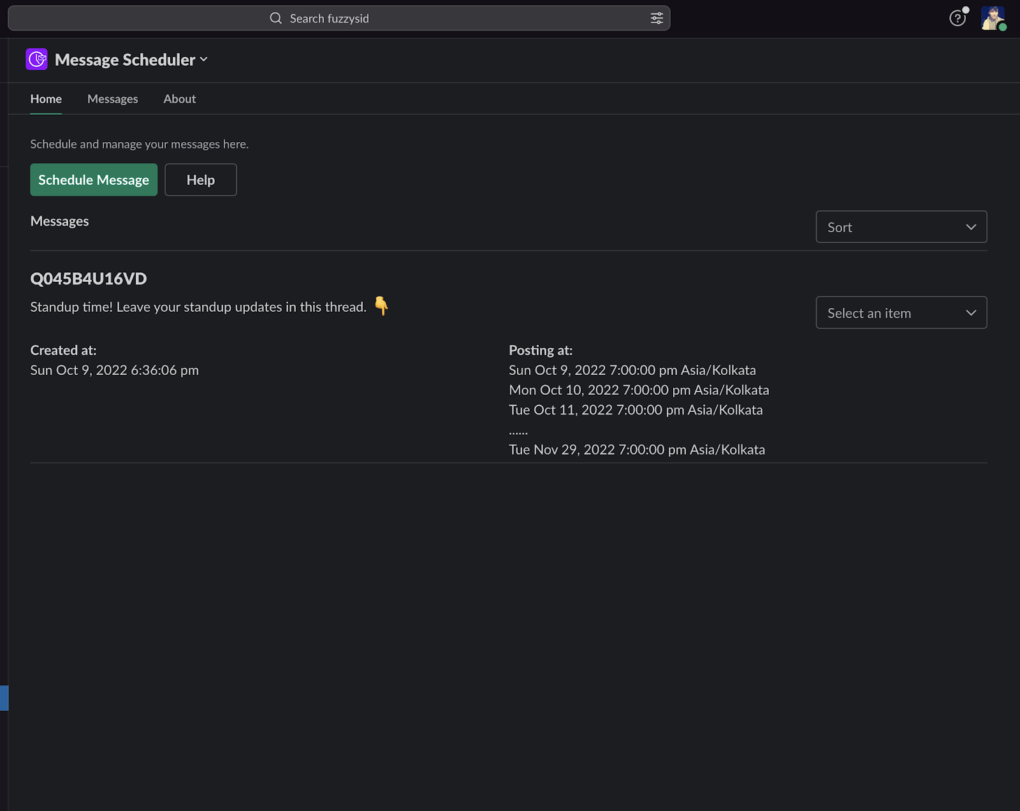This screenshot has width=1020, height=811.
Task: Switch to the About tab
Action: click(180, 99)
